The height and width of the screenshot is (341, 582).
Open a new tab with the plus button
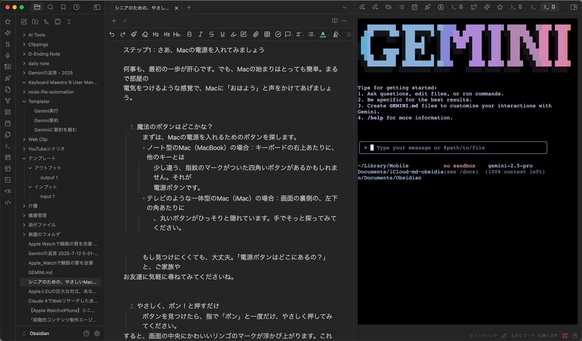189,7
